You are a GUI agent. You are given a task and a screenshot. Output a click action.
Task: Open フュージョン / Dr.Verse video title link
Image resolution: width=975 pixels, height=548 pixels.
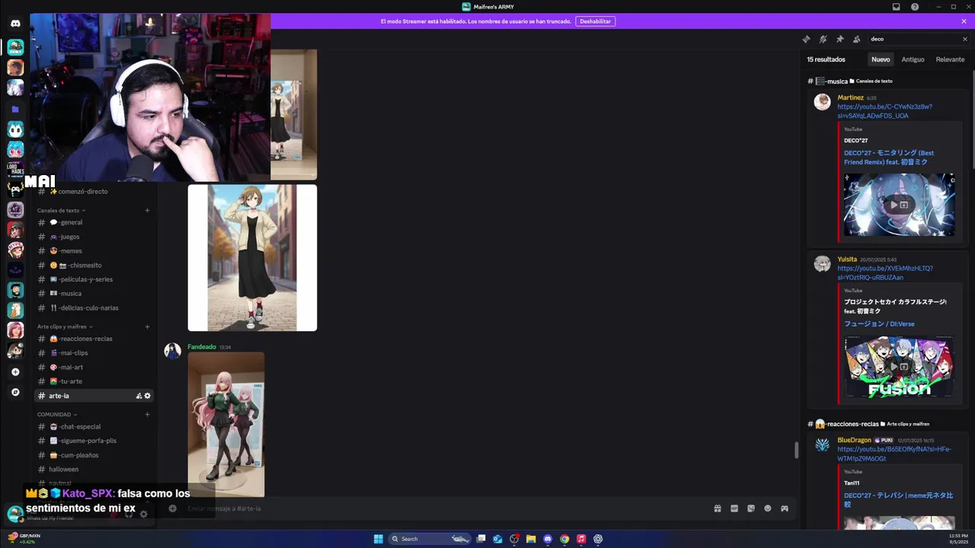(x=879, y=323)
